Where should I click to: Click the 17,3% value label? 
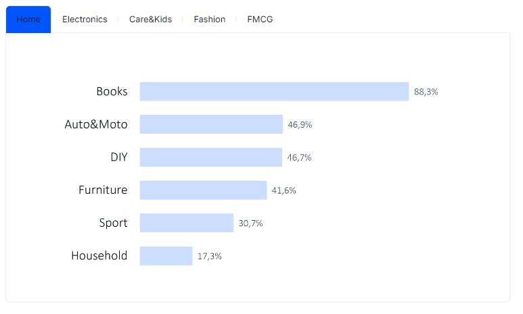point(210,256)
